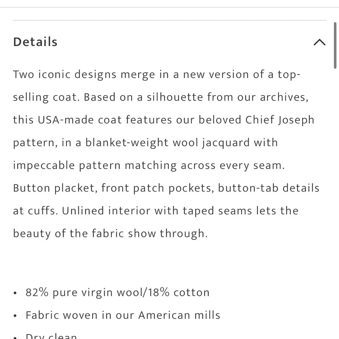Collapse the Details section using the chevron
Screen dimensions: 339x339
point(319,42)
